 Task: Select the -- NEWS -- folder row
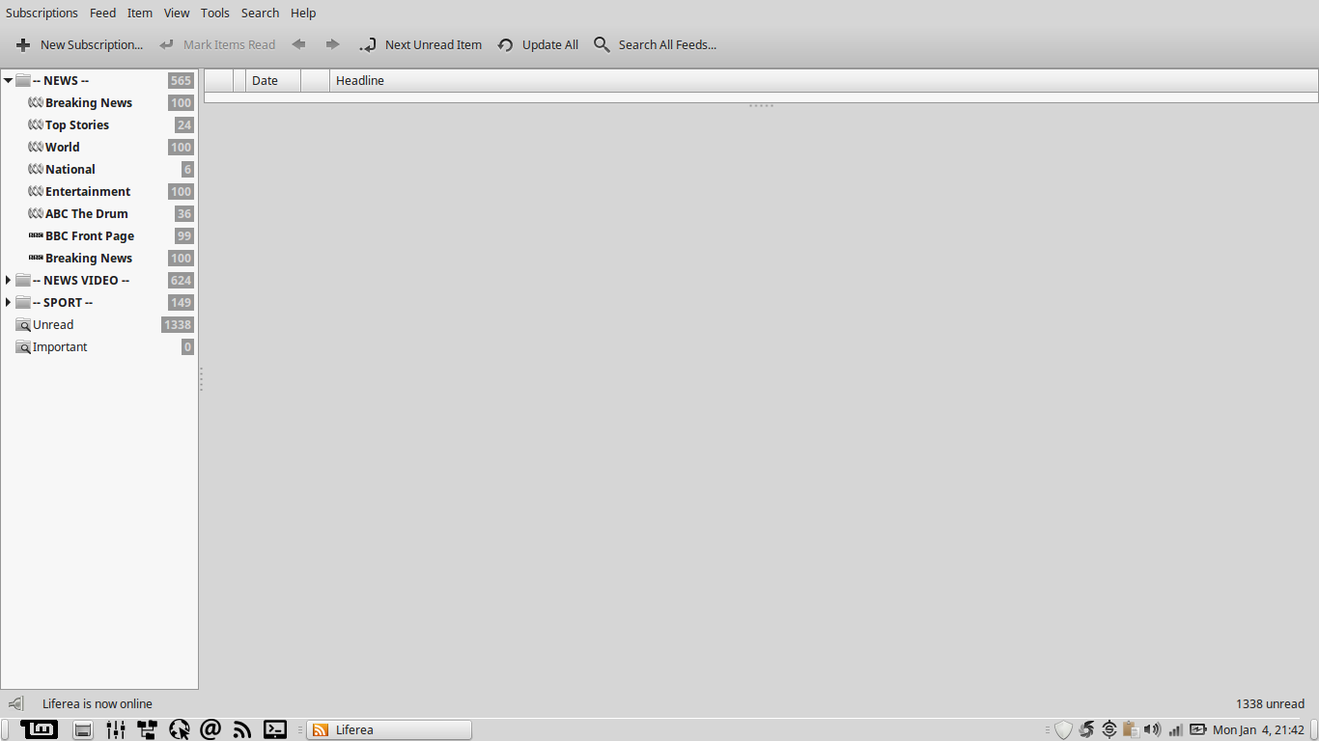tap(99, 80)
